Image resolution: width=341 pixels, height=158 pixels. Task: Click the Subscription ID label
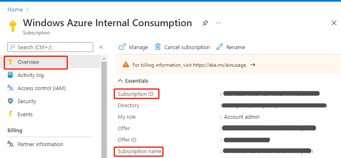pyautogui.click(x=136, y=94)
